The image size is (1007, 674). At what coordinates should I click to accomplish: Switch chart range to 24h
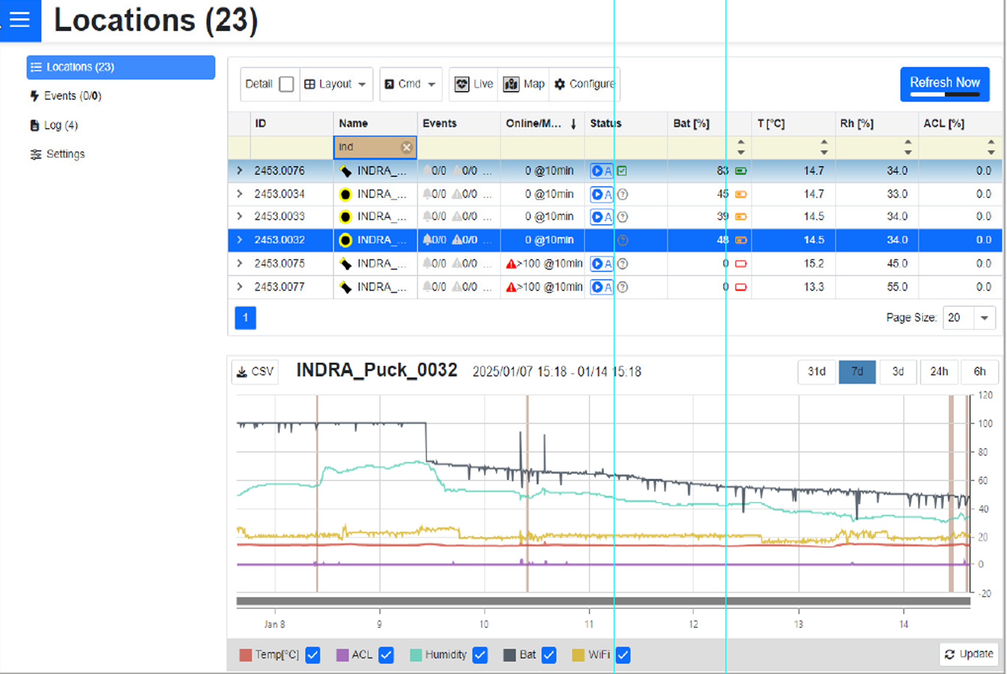click(x=939, y=371)
